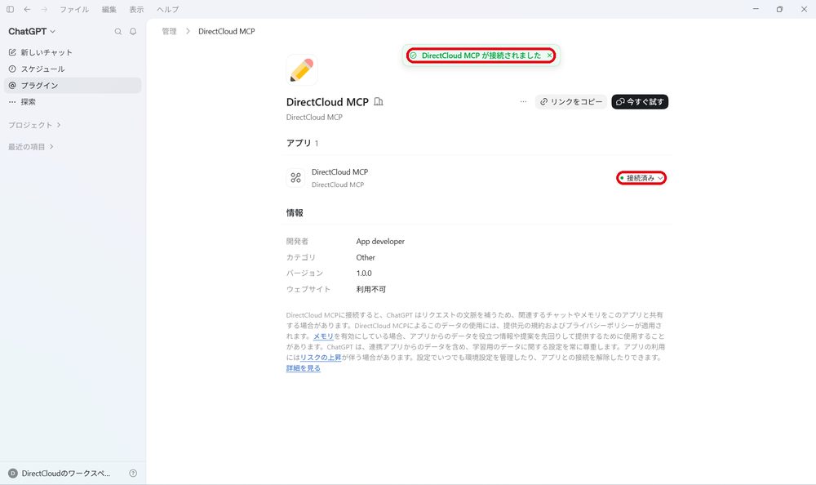Click the App developer value
816x485 pixels.
pyautogui.click(x=380, y=241)
